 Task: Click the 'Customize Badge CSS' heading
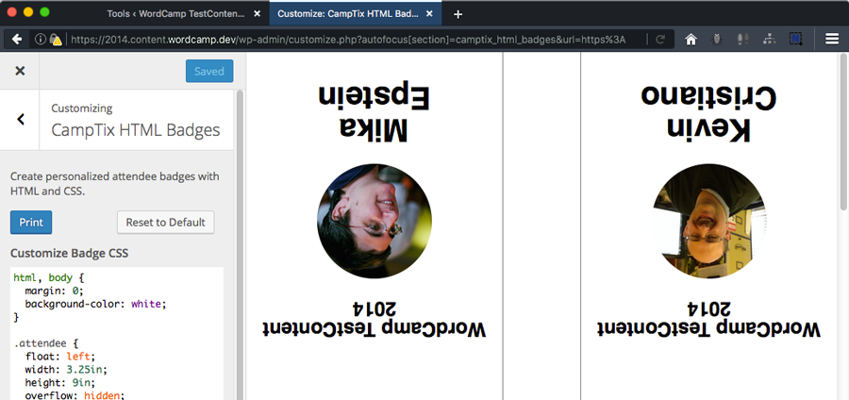(69, 254)
